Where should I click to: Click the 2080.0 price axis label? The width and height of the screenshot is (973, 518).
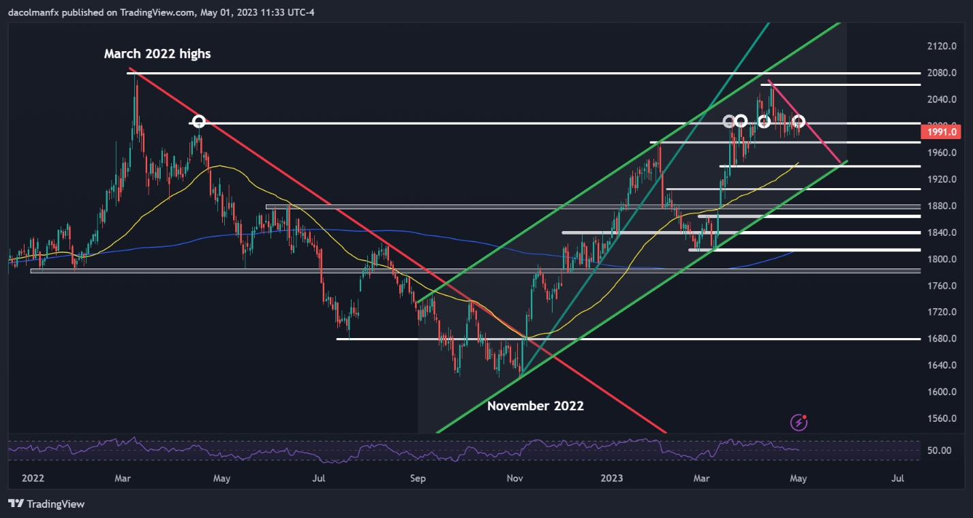[x=943, y=73]
